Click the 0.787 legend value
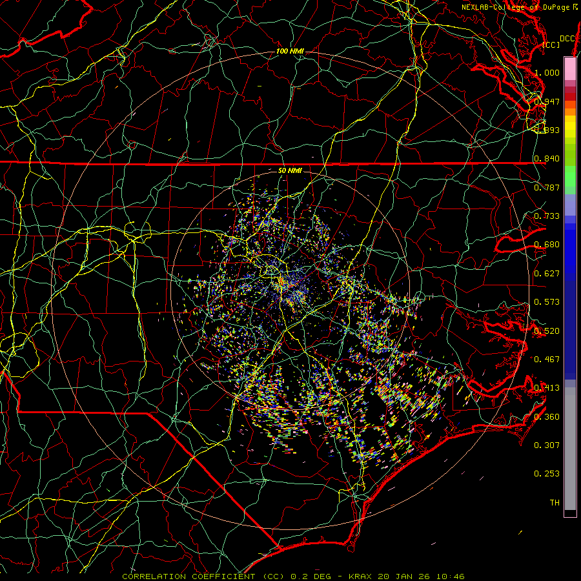This screenshot has width=581, height=581. coord(547,187)
